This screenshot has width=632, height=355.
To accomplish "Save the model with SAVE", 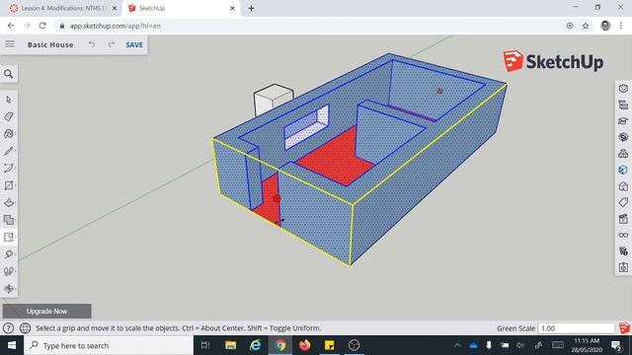I will pyautogui.click(x=134, y=44).
